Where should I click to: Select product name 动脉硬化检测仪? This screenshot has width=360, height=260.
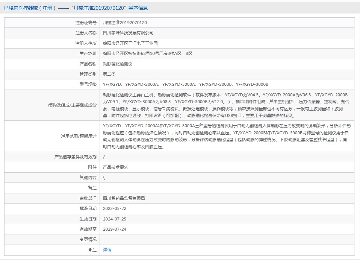click(x=118, y=64)
